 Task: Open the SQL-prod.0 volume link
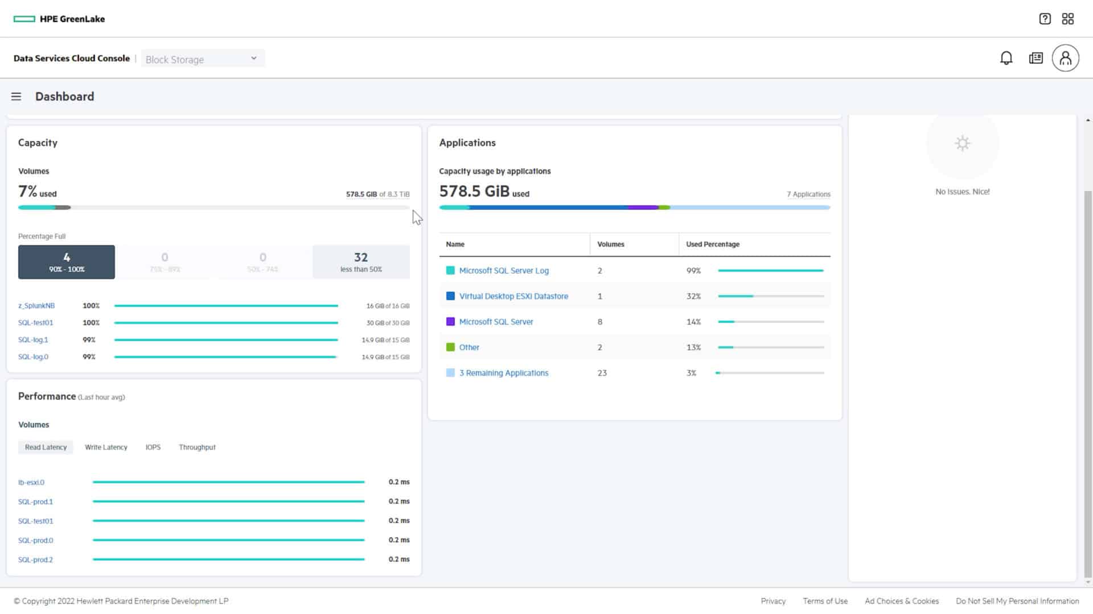click(x=35, y=541)
